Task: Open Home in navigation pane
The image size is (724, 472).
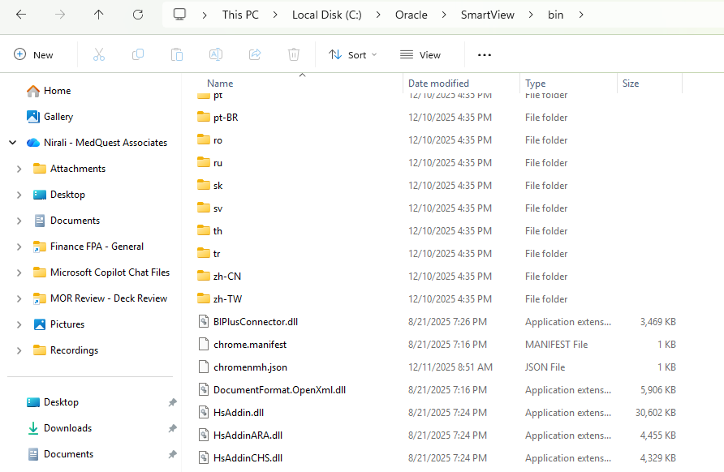Action: click(49, 91)
